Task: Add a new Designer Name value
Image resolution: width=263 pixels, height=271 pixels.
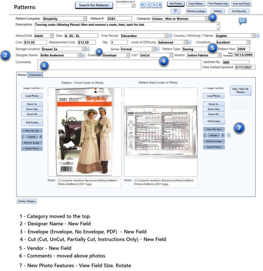Action: tap(83, 55)
